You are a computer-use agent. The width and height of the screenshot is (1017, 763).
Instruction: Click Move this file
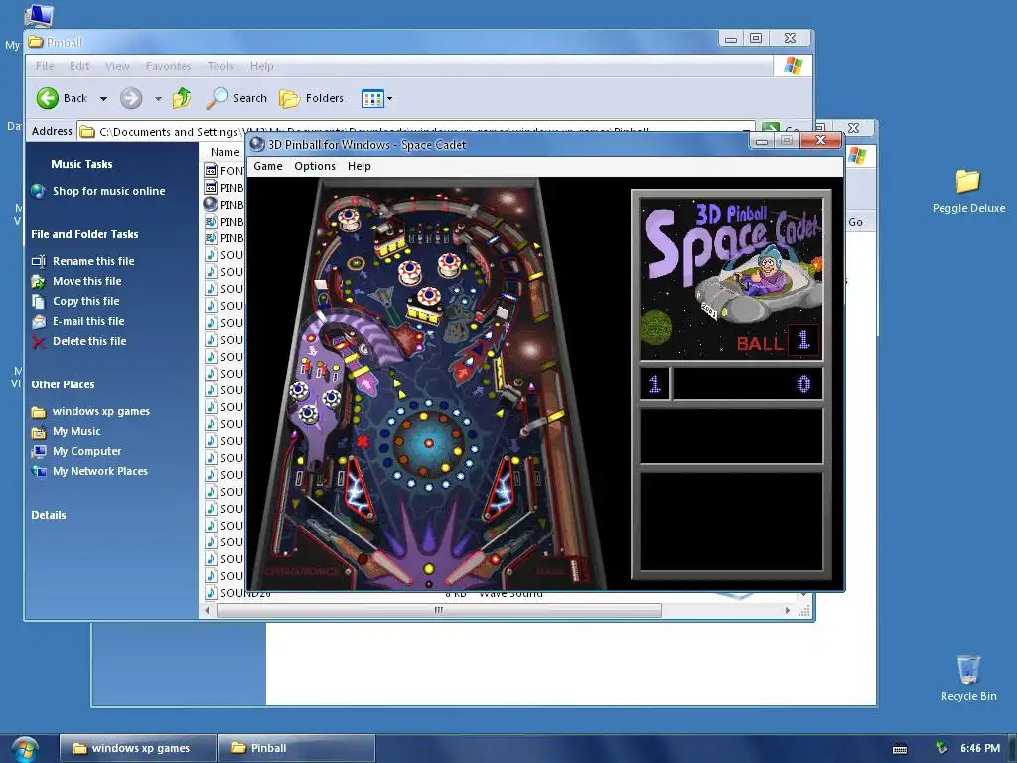pyautogui.click(x=87, y=281)
